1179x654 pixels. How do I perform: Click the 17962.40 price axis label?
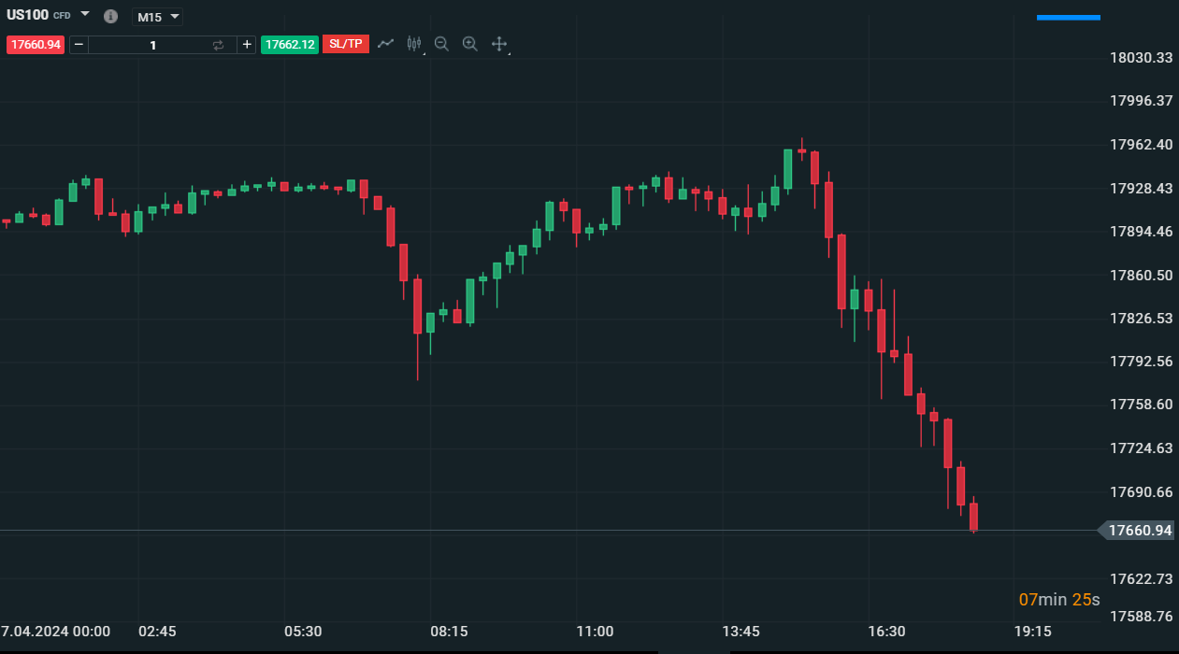tap(1141, 145)
